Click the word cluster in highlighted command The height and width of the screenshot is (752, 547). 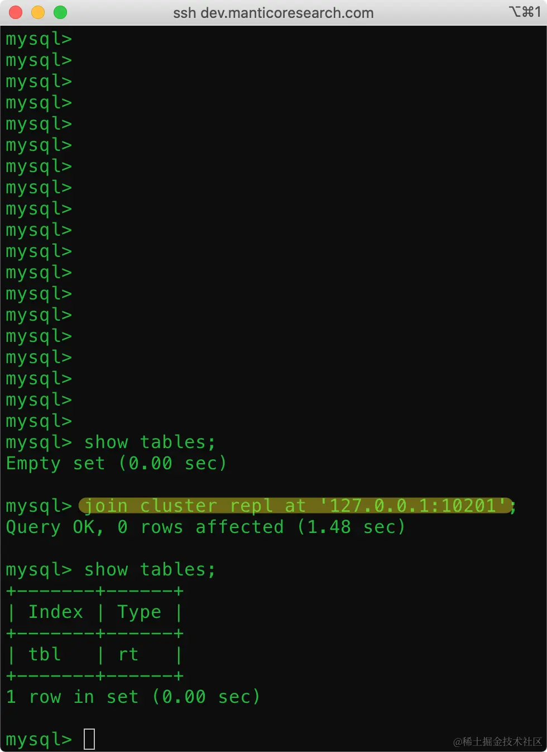[x=178, y=506]
